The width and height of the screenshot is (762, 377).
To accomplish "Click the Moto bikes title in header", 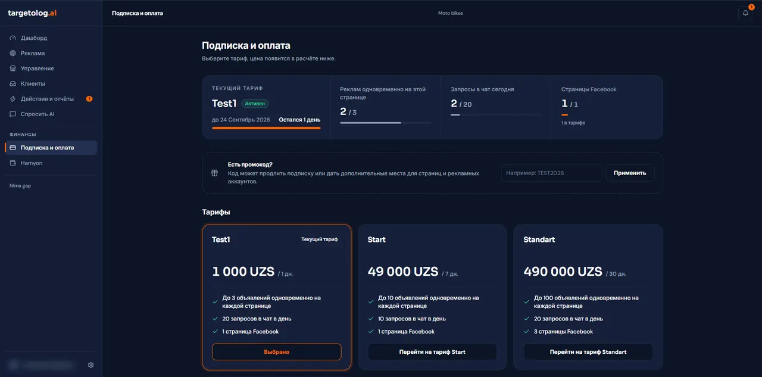I will (x=451, y=13).
